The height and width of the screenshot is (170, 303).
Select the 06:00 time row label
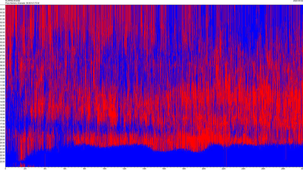(x=2, y=49)
